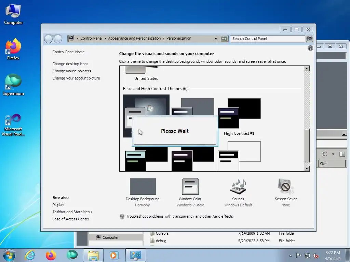Click the Personalization breadcrumb

click(179, 38)
